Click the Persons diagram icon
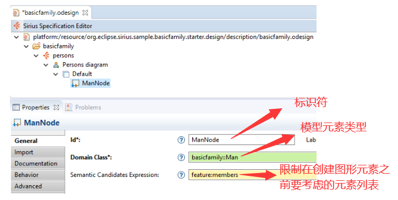Image resolution: width=398 pixels, height=200 pixels. coord(56,65)
